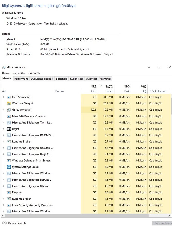Click the Hizmet Ana Bilgisayarı: Uzaktan gear icon
172x226 pixels.
pos(9,148)
